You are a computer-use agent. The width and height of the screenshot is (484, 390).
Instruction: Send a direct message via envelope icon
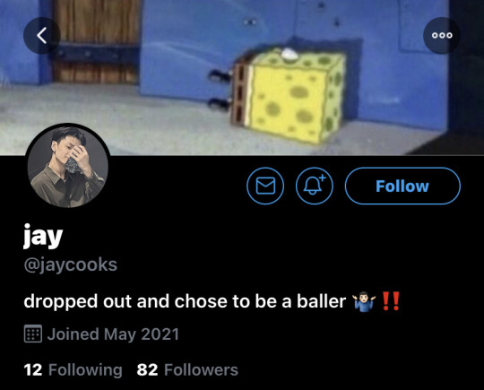click(x=265, y=186)
